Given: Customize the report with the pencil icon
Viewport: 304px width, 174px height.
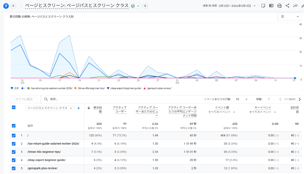Looking at the screenshot, I should coord(302,5).
